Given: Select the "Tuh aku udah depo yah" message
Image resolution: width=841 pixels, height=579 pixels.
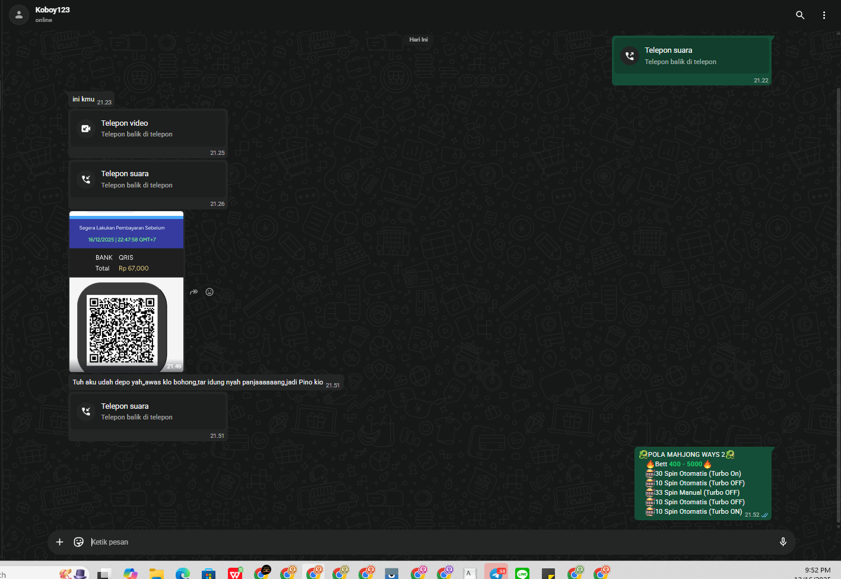Looking at the screenshot, I should click(206, 383).
